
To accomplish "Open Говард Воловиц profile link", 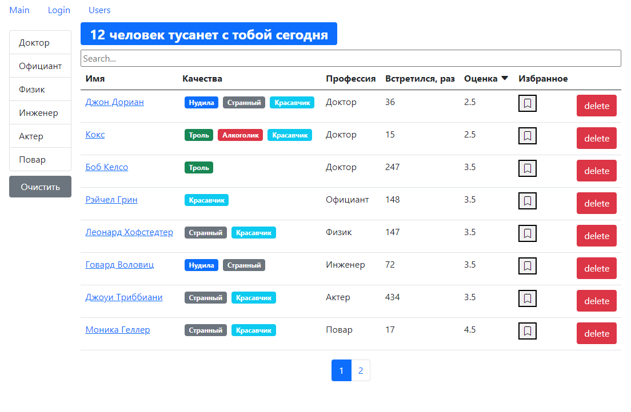I will [x=119, y=265].
